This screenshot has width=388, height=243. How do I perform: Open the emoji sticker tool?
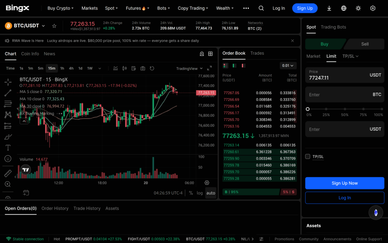(8, 159)
